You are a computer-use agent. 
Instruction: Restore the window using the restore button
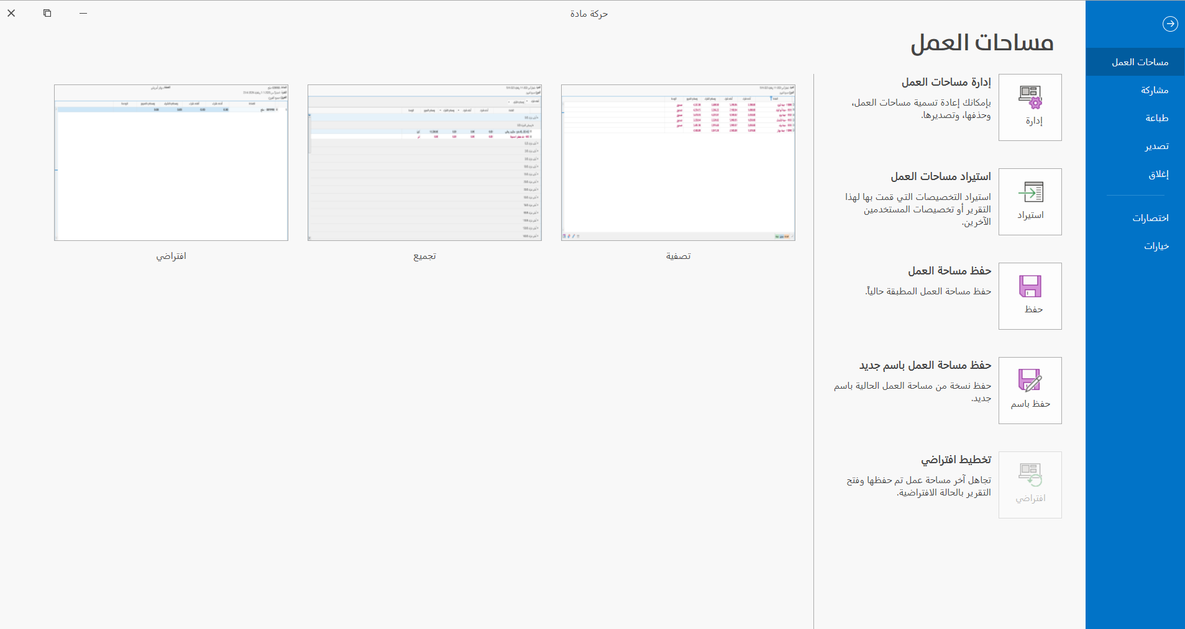47,13
